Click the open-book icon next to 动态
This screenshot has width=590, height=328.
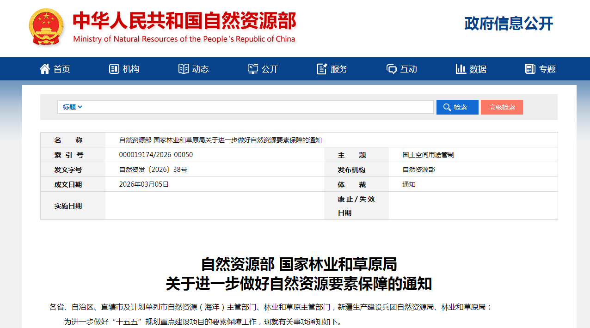[x=183, y=68]
